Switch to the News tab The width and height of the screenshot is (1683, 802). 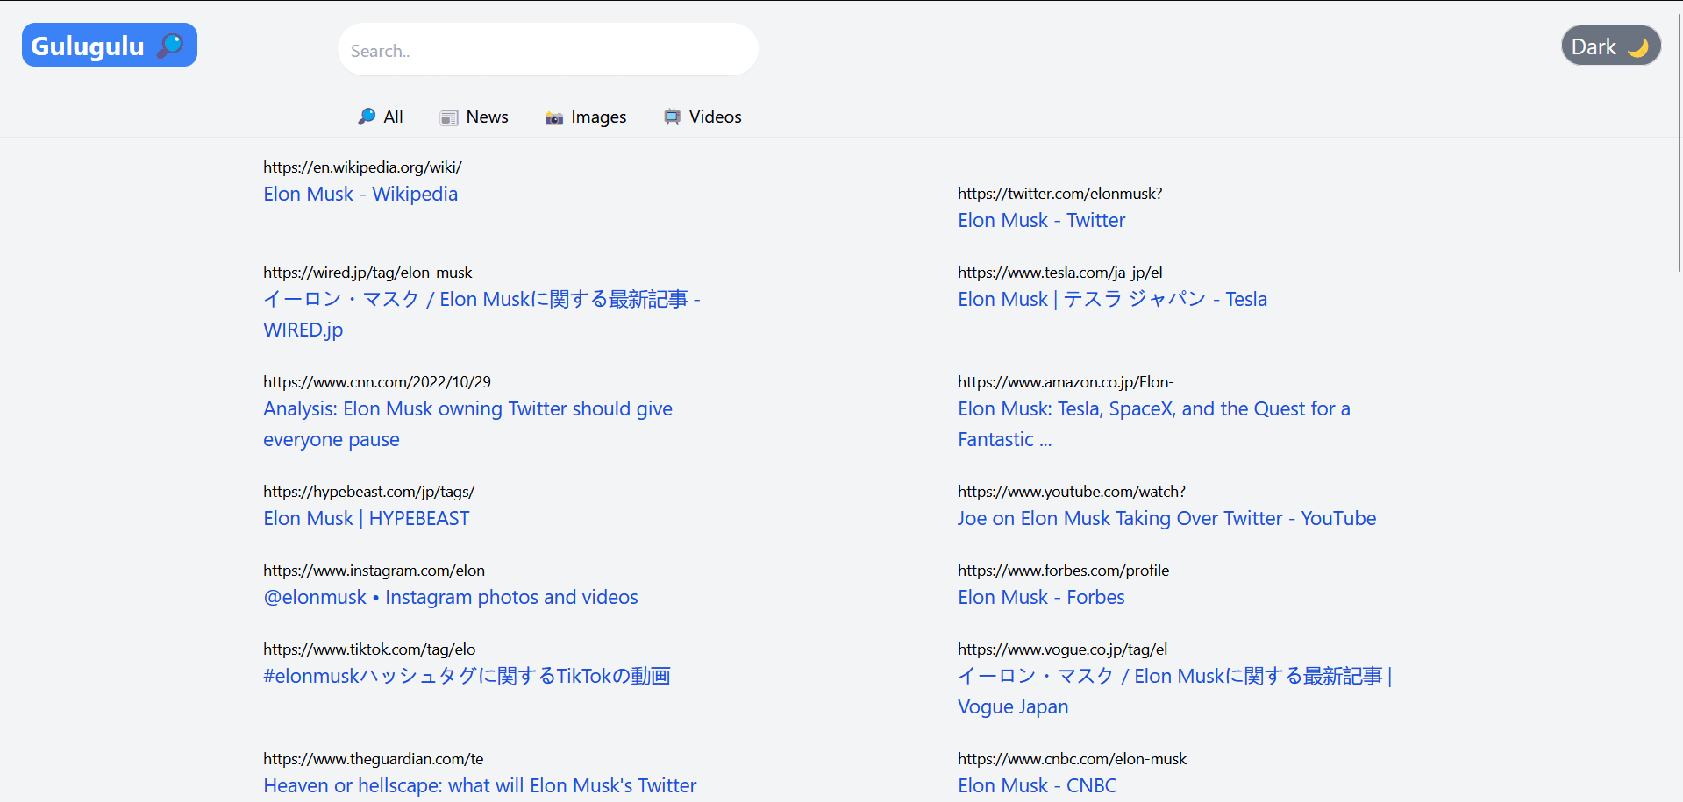point(474,117)
